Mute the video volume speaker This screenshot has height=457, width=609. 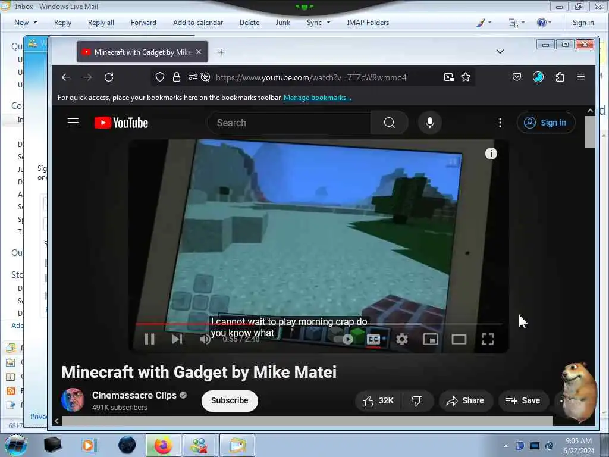point(205,339)
